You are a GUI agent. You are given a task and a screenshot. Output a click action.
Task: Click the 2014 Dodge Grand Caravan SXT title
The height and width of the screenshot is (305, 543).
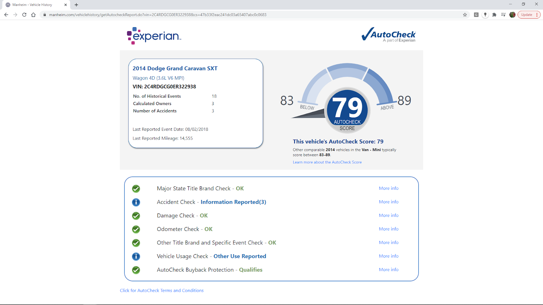[x=175, y=68]
